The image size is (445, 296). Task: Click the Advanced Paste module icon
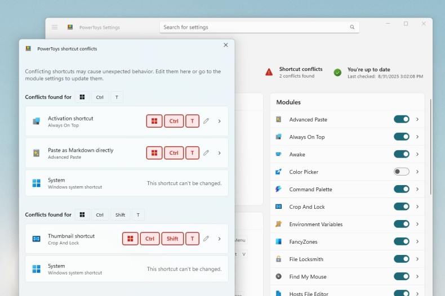pos(279,119)
